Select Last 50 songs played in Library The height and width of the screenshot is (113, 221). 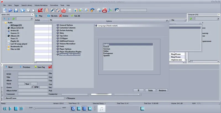tap(19, 44)
